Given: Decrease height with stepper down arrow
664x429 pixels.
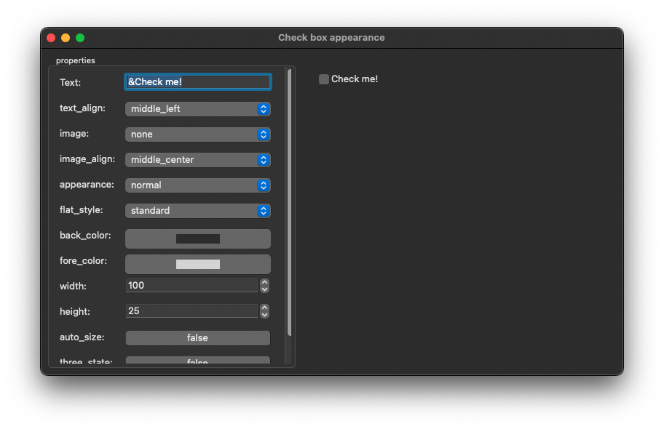Looking at the screenshot, I should pyautogui.click(x=264, y=315).
